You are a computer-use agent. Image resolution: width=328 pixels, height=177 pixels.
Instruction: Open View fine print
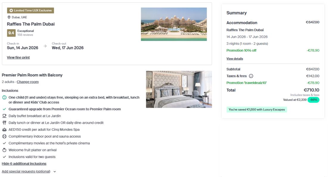click(18, 57)
